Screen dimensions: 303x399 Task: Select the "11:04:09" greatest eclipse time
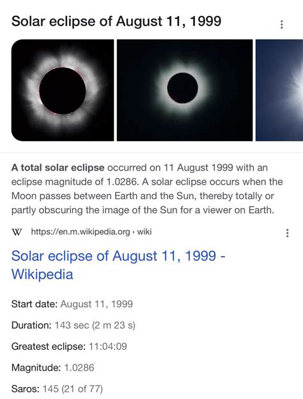pos(107,347)
